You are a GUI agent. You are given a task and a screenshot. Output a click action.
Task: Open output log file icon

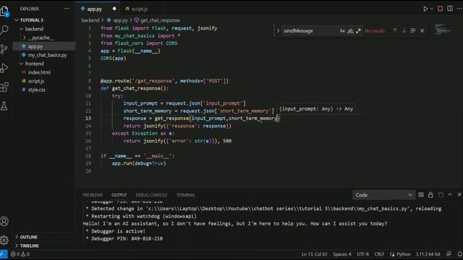(x=441, y=195)
